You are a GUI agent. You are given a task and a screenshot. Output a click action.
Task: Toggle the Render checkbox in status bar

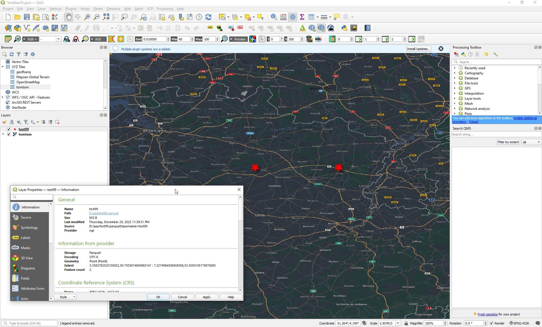[x=491, y=323]
